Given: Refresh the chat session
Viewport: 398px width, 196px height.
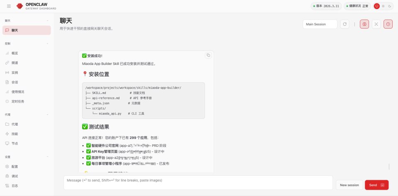Looking at the screenshot, I should [x=345, y=24].
